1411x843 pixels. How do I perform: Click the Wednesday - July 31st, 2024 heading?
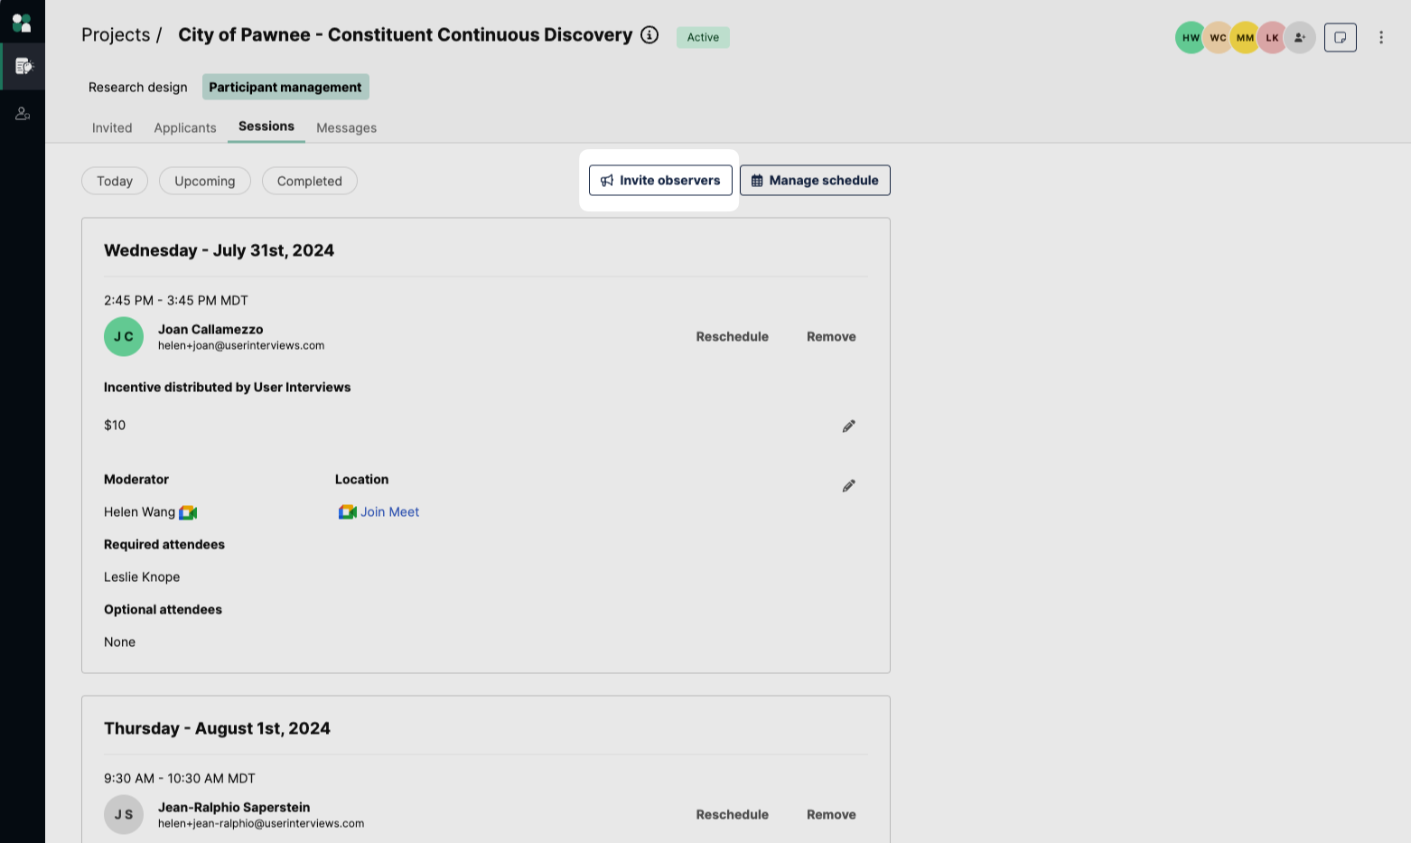[x=219, y=250]
